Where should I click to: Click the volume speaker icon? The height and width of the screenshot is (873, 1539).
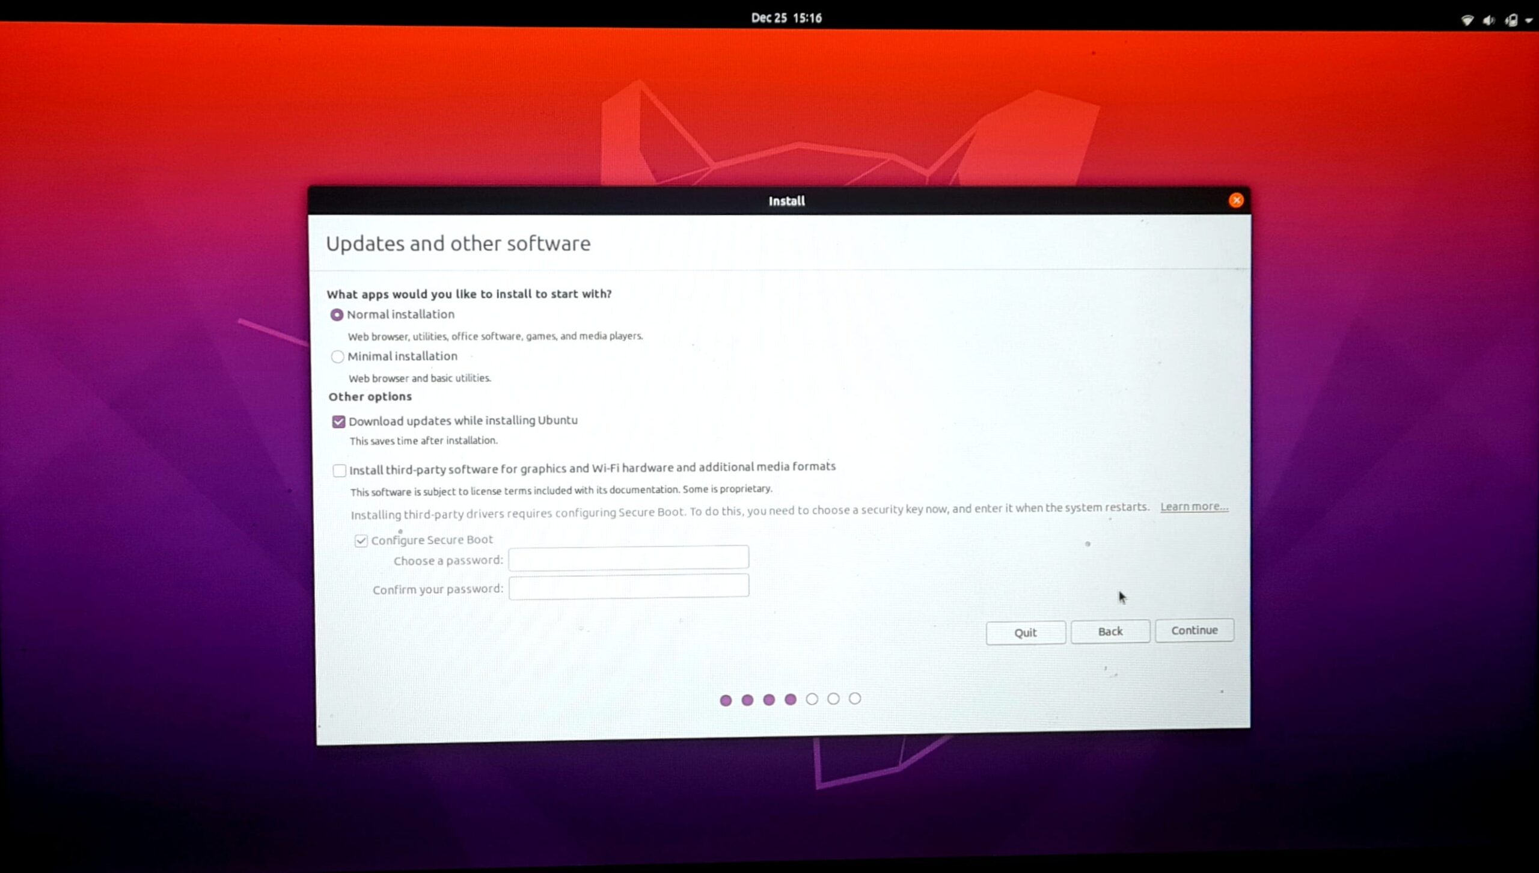pos(1489,20)
